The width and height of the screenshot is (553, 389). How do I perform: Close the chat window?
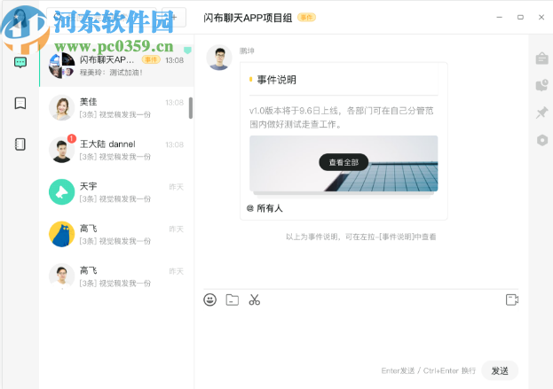point(541,17)
